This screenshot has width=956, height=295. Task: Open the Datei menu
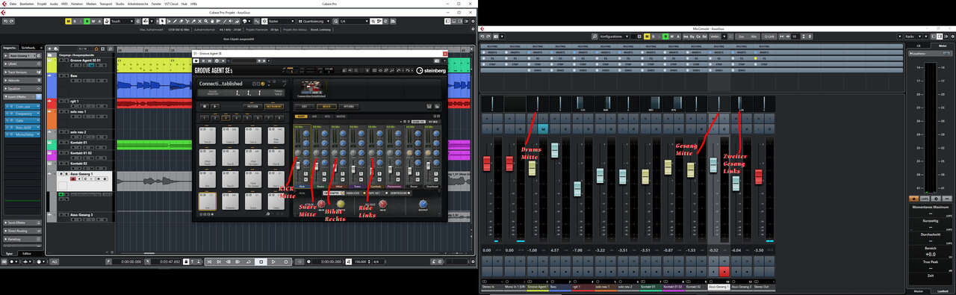(13, 4)
